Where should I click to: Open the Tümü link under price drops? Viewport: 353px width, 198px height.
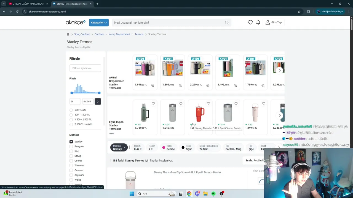(111, 134)
